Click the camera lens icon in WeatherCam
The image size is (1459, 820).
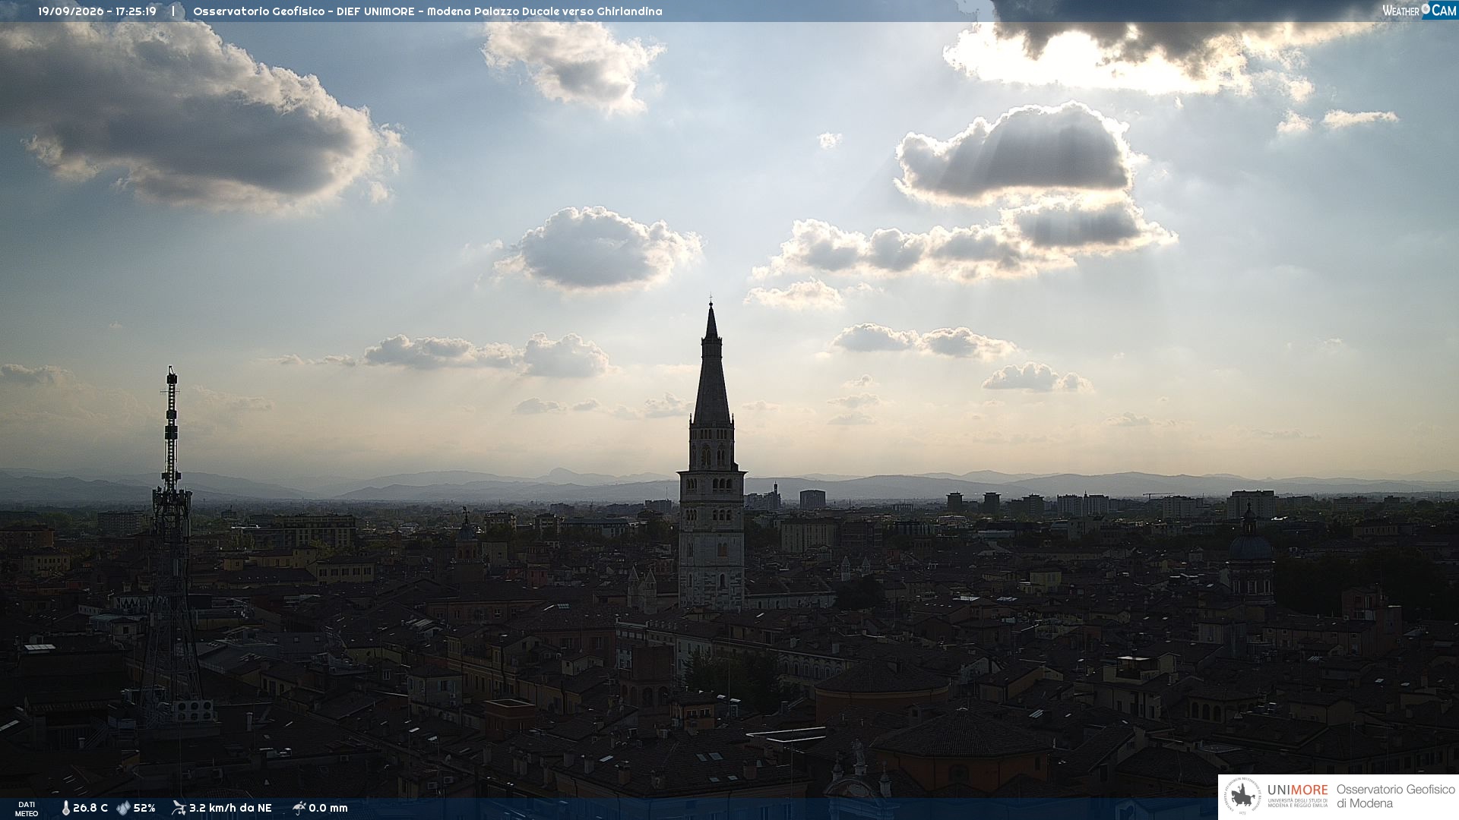click(x=1426, y=9)
